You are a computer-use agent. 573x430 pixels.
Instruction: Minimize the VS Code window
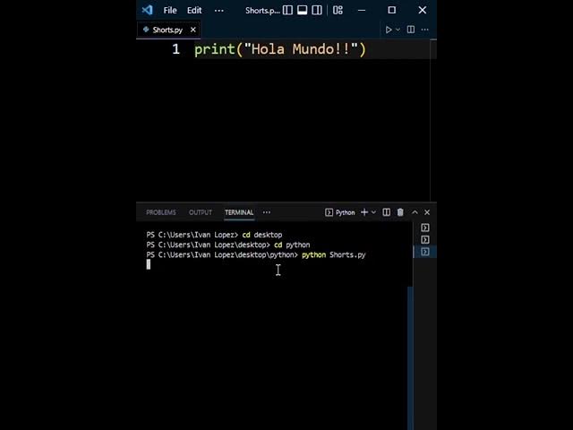(362, 10)
